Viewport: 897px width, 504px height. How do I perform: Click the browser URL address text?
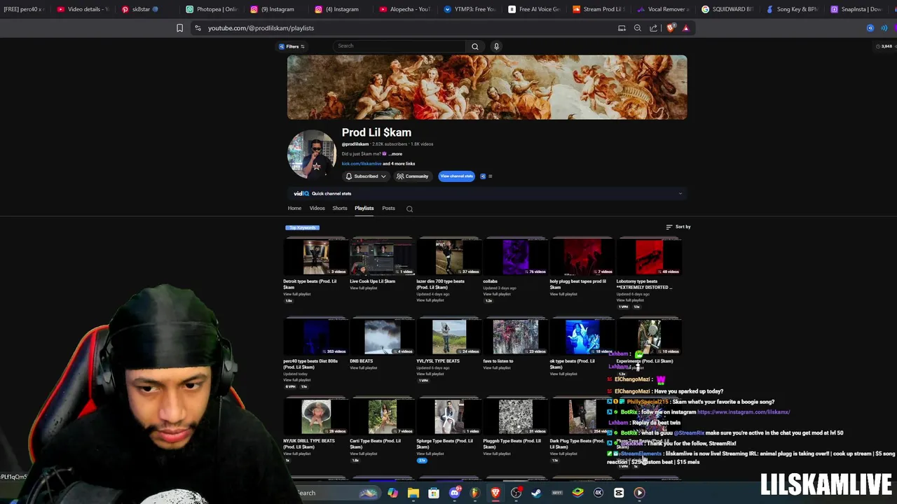[x=261, y=28]
